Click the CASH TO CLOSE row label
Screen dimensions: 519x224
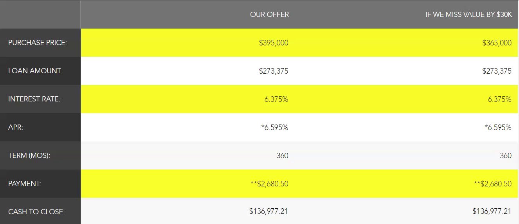coord(36,212)
